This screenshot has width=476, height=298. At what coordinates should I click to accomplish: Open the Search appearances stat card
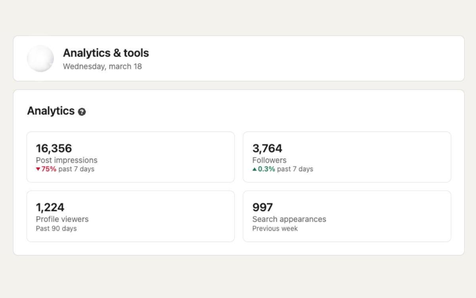[x=347, y=216]
